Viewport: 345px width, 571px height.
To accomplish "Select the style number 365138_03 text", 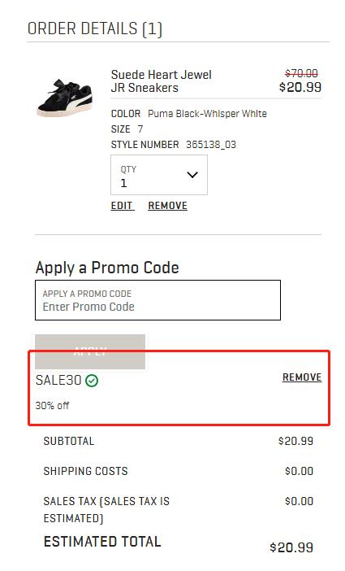I will pos(211,145).
